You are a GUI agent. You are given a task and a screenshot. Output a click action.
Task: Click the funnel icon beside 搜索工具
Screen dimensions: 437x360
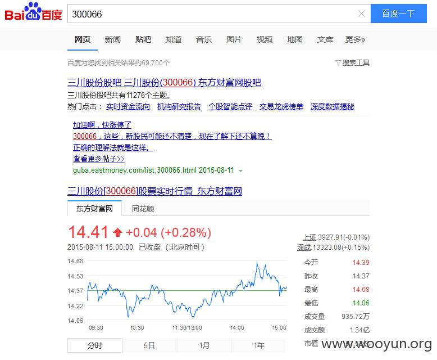(x=338, y=63)
